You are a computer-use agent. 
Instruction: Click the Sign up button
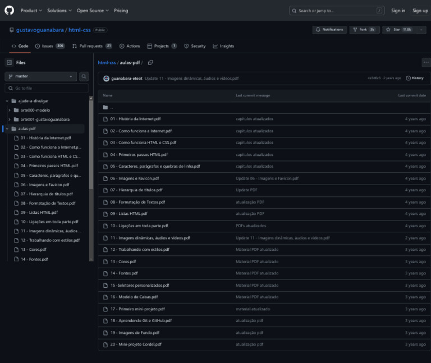[420, 10]
